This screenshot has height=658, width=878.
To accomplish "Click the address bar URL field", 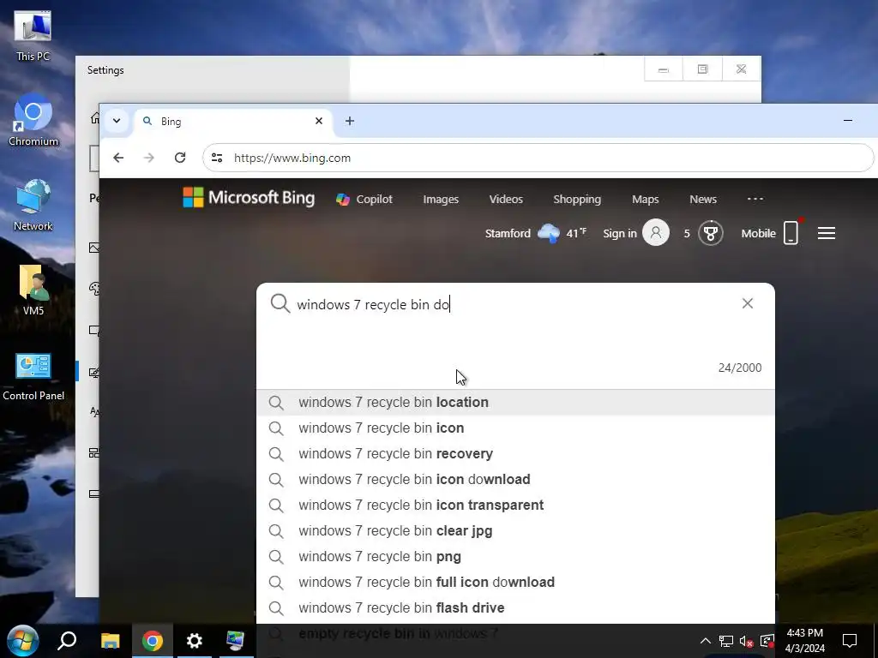I will coord(538,158).
